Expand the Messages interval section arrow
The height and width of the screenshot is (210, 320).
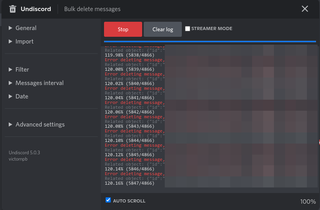pyautogui.click(x=10, y=83)
